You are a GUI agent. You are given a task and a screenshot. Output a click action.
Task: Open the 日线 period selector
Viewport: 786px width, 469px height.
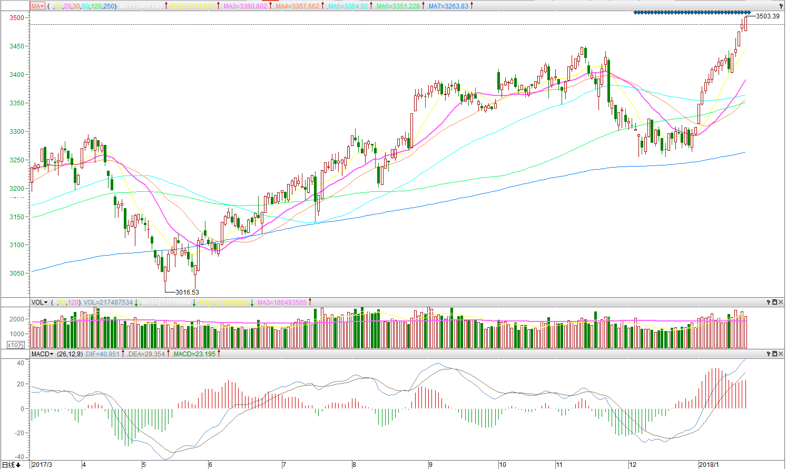point(11,465)
